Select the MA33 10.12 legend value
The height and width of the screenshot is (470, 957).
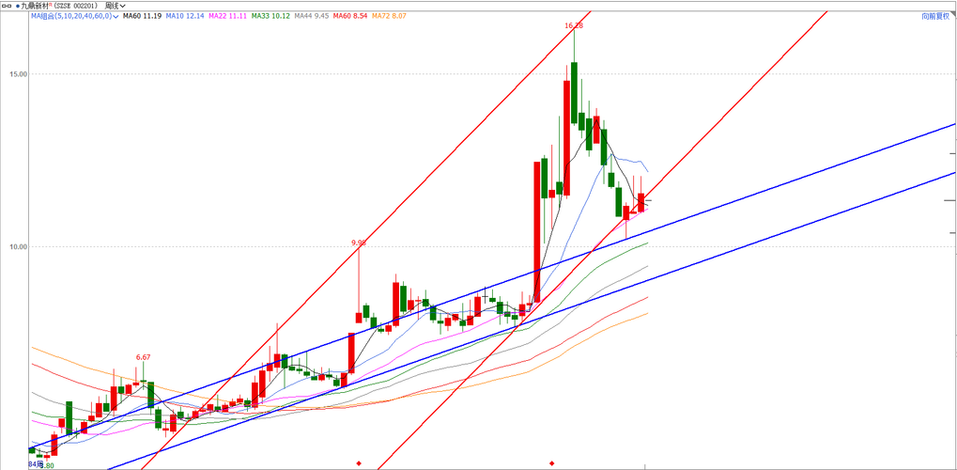point(270,16)
